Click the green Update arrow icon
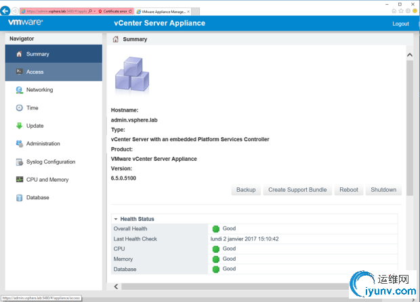This screenshot has width=420, height=302. click(19, 126)
